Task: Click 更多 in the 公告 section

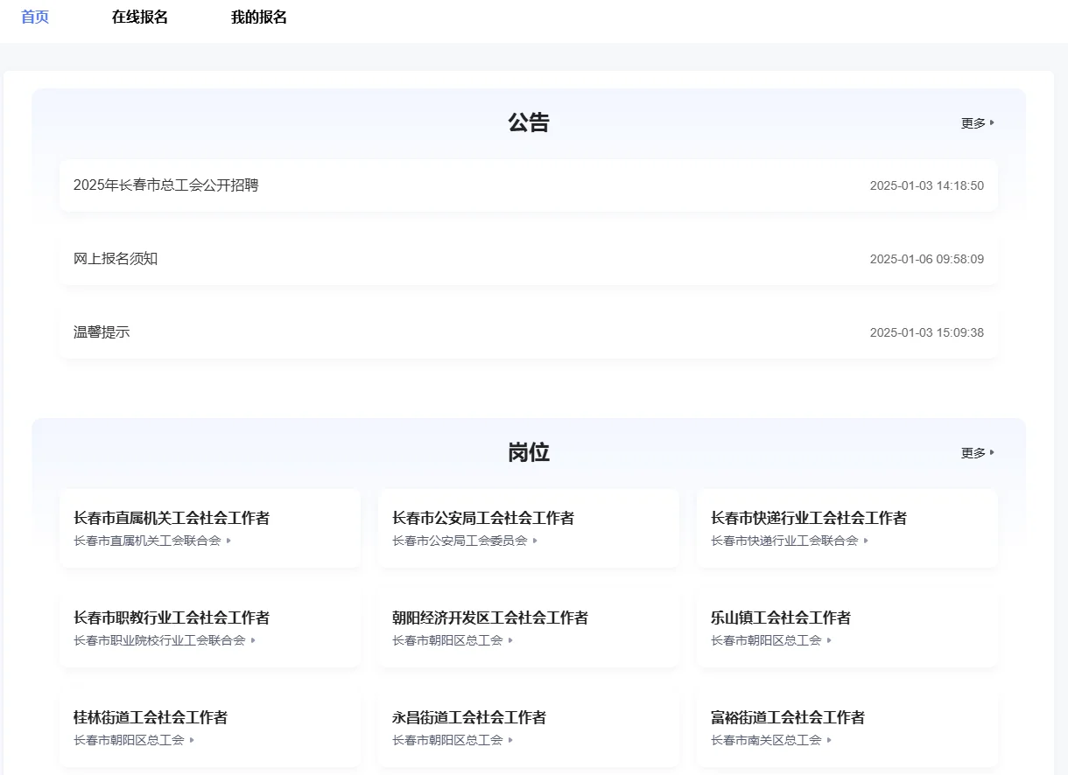Action: click(x=974, y=122)
